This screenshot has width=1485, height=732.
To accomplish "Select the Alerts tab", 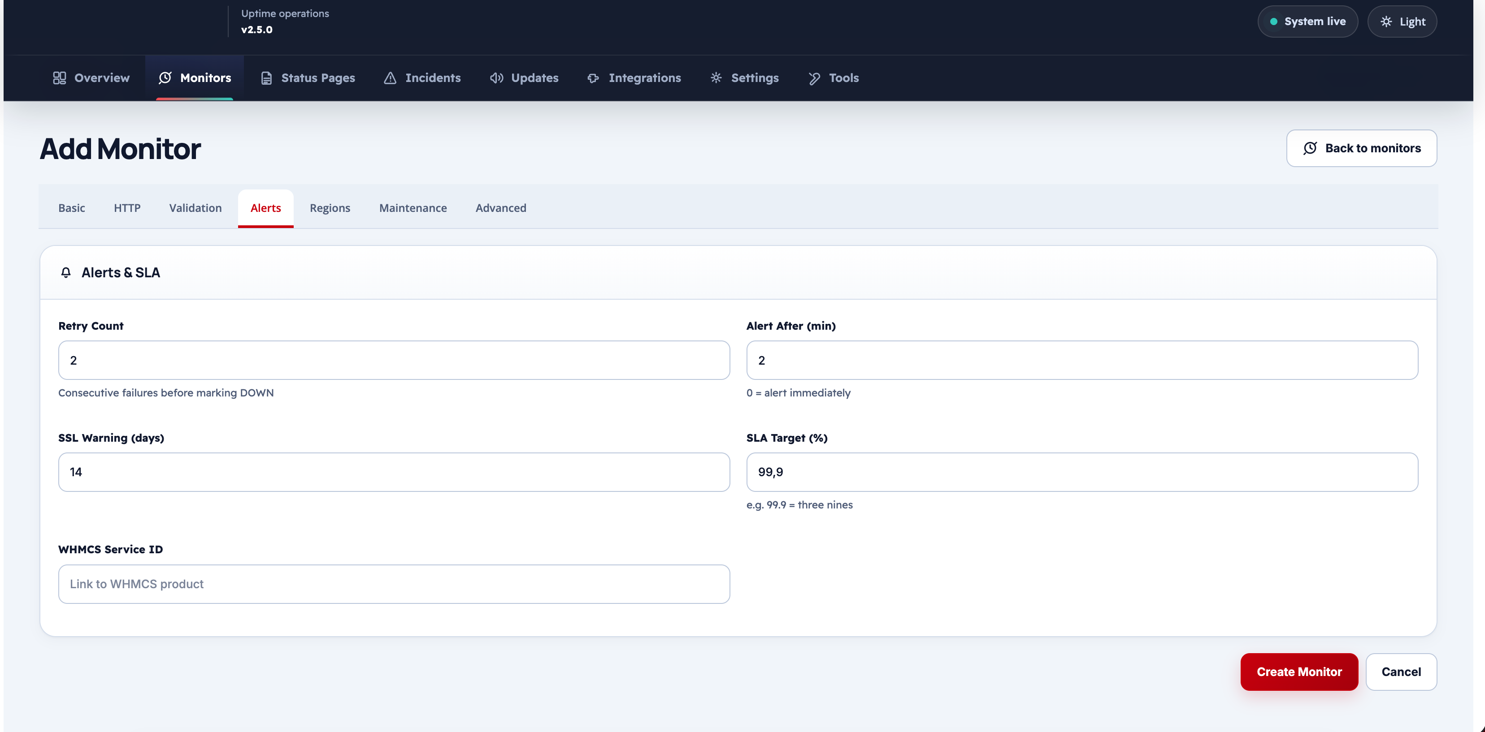I will pos(266,208).
